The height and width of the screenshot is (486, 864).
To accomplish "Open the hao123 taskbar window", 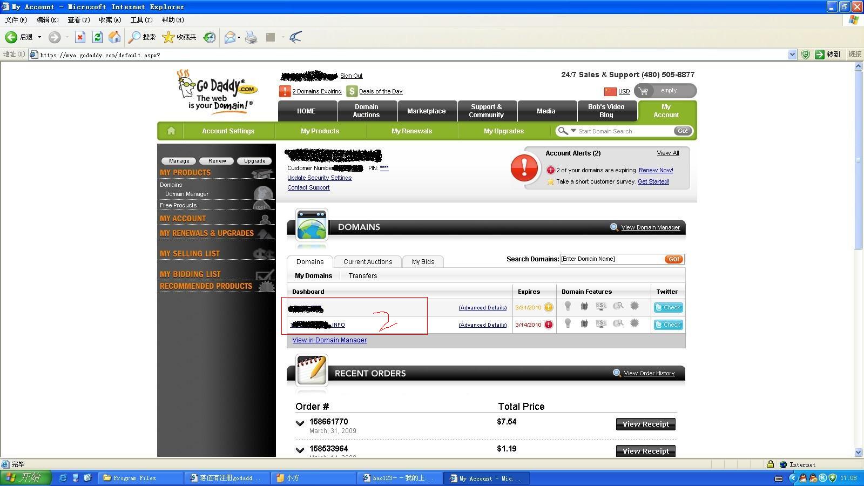I will click(399, 478).
